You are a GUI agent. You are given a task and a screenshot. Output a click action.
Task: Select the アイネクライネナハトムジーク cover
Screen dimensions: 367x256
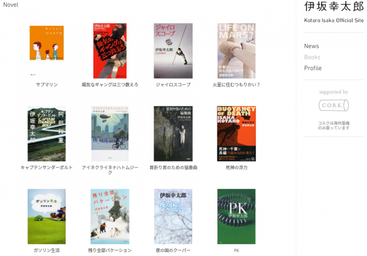110,134
